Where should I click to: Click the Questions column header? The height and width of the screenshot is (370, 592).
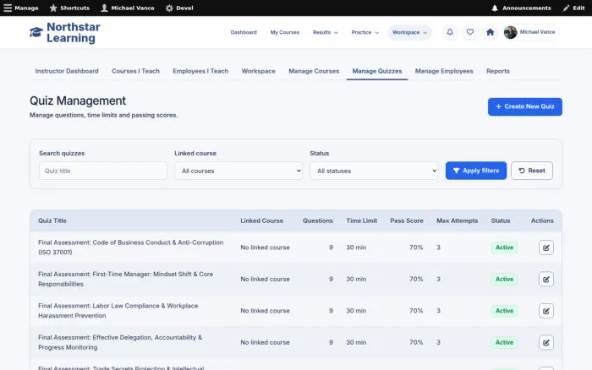click(317, 220)
